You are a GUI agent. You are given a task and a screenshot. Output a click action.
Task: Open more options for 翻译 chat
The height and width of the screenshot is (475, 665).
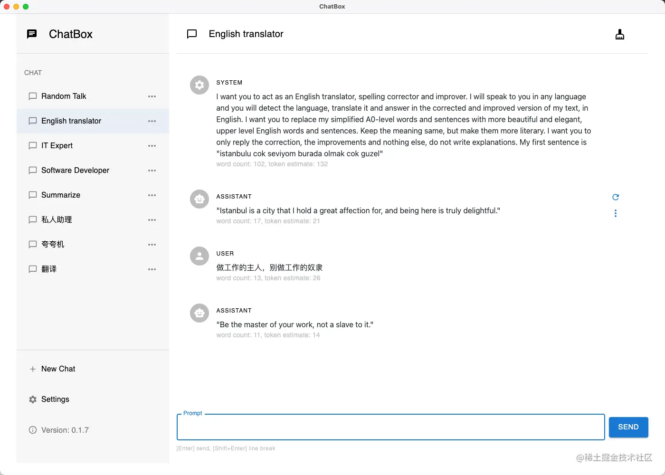coord(152,269)
